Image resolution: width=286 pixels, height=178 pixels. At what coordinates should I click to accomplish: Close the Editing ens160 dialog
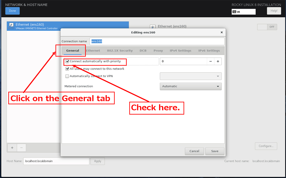click(222, 33)
